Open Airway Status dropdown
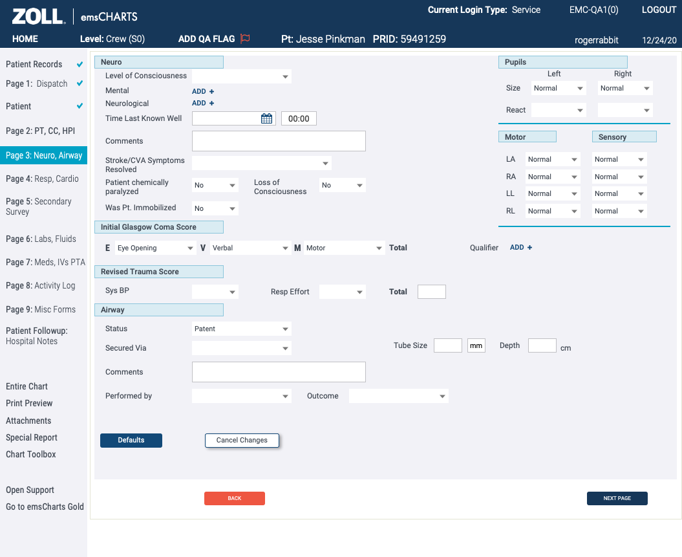Image resolution: width=682 pixels, height=557 pixels. (241, 329)
